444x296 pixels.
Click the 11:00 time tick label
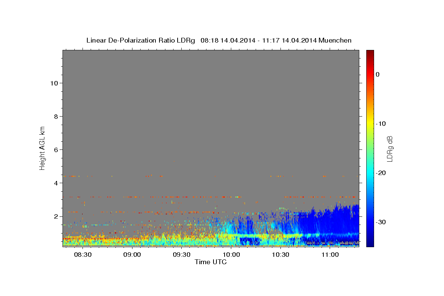[x=330, y=255]
